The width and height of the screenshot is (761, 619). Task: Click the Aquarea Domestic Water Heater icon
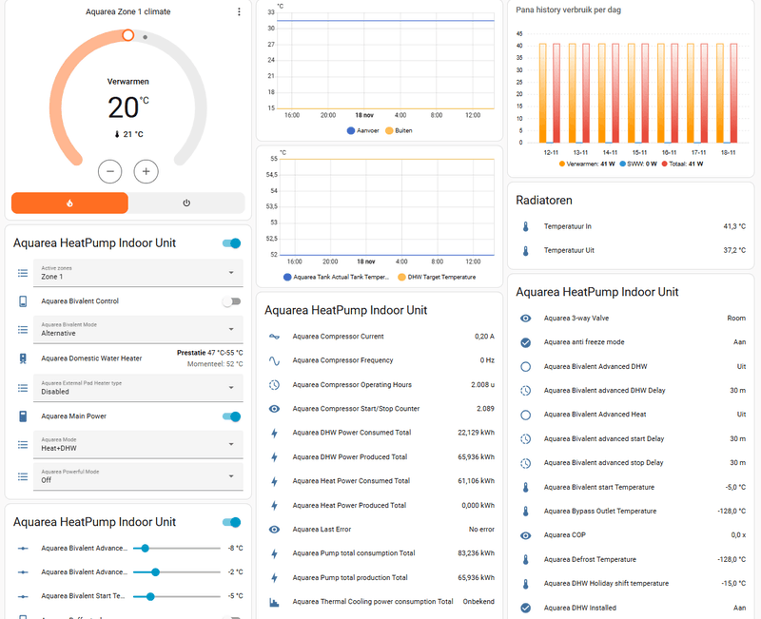pos(23,358)
